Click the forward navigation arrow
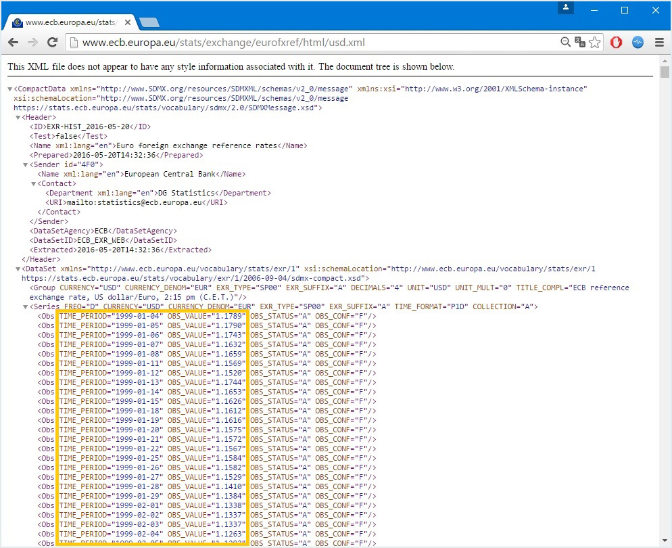 (32, 42)
